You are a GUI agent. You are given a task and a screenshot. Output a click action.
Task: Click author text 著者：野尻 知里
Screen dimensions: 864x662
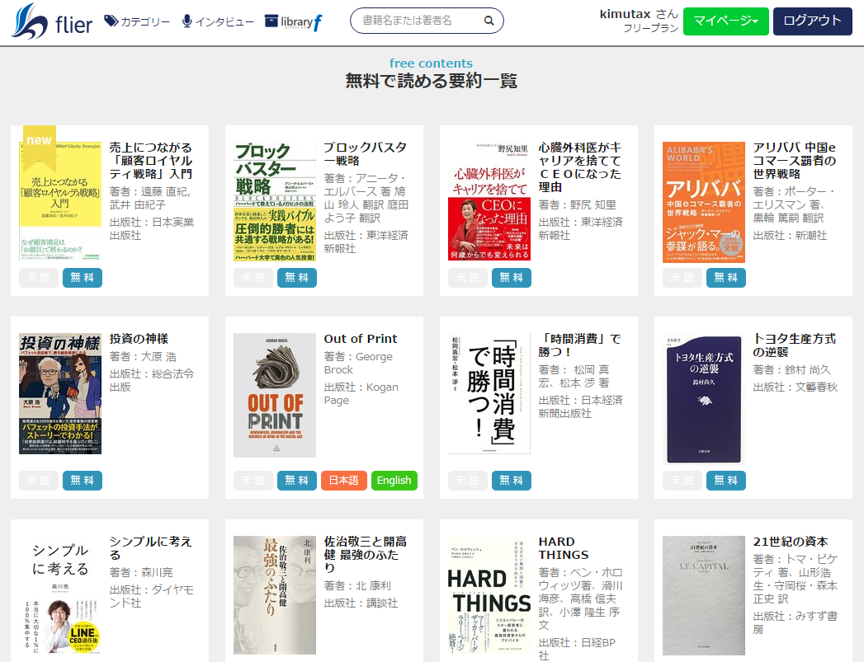[578, 204]
